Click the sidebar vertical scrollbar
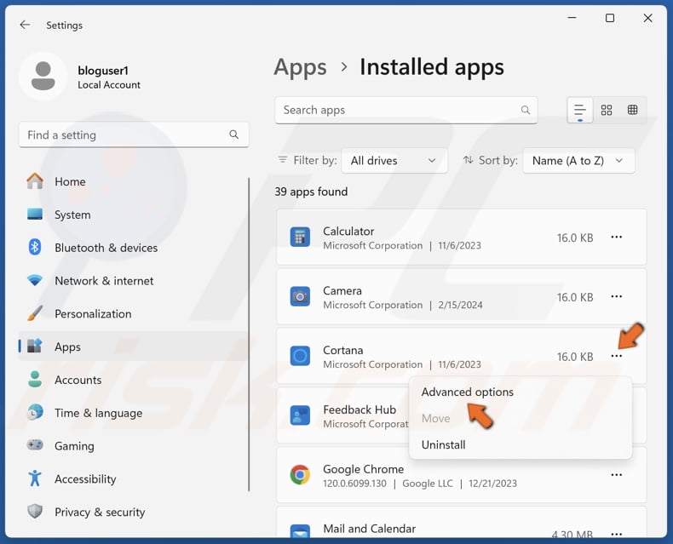The height and width of the screenshot is (544, 673). tap(249, 335)
